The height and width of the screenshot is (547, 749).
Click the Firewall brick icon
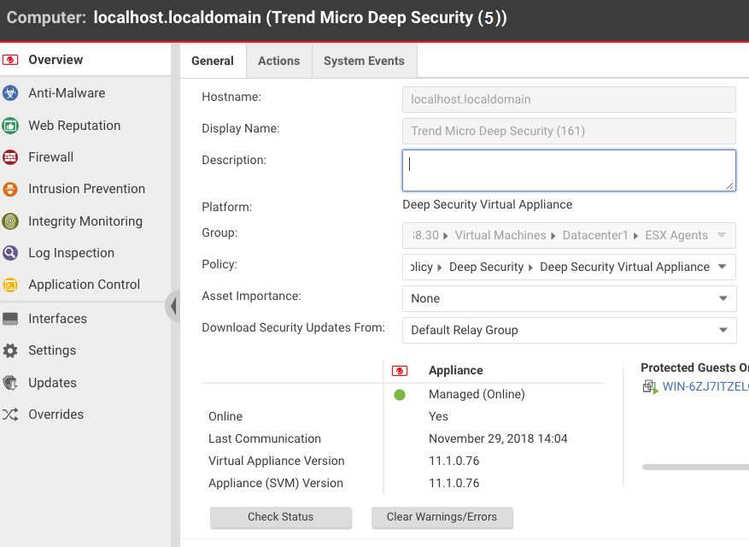(10, 157)
